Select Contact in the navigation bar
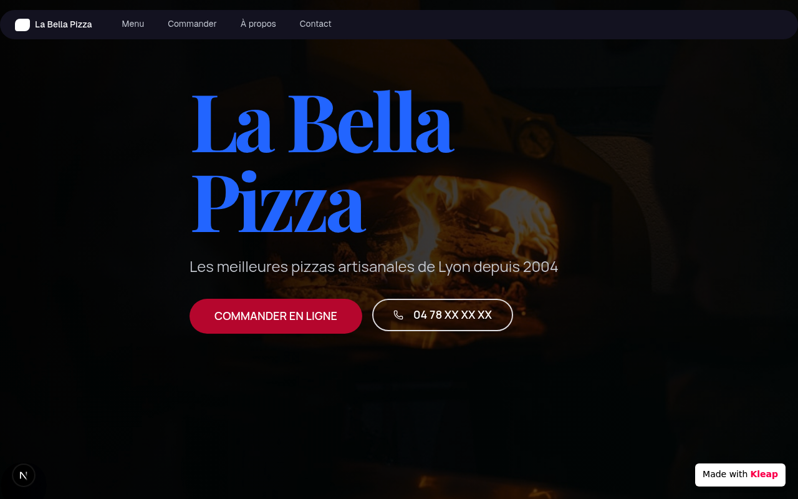Viewport: 798px width, 499px height. tap(315, 24)
